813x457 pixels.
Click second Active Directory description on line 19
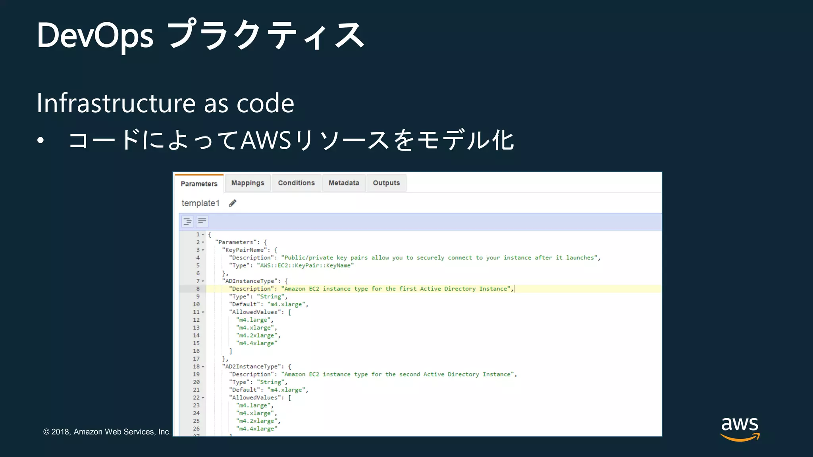397,374
